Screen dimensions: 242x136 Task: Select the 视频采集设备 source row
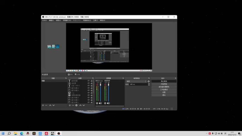point(80,95)
